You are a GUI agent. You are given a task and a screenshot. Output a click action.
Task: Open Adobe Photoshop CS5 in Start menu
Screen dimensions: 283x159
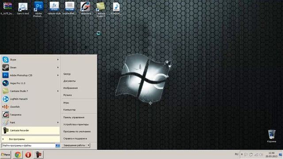(31, 76)
